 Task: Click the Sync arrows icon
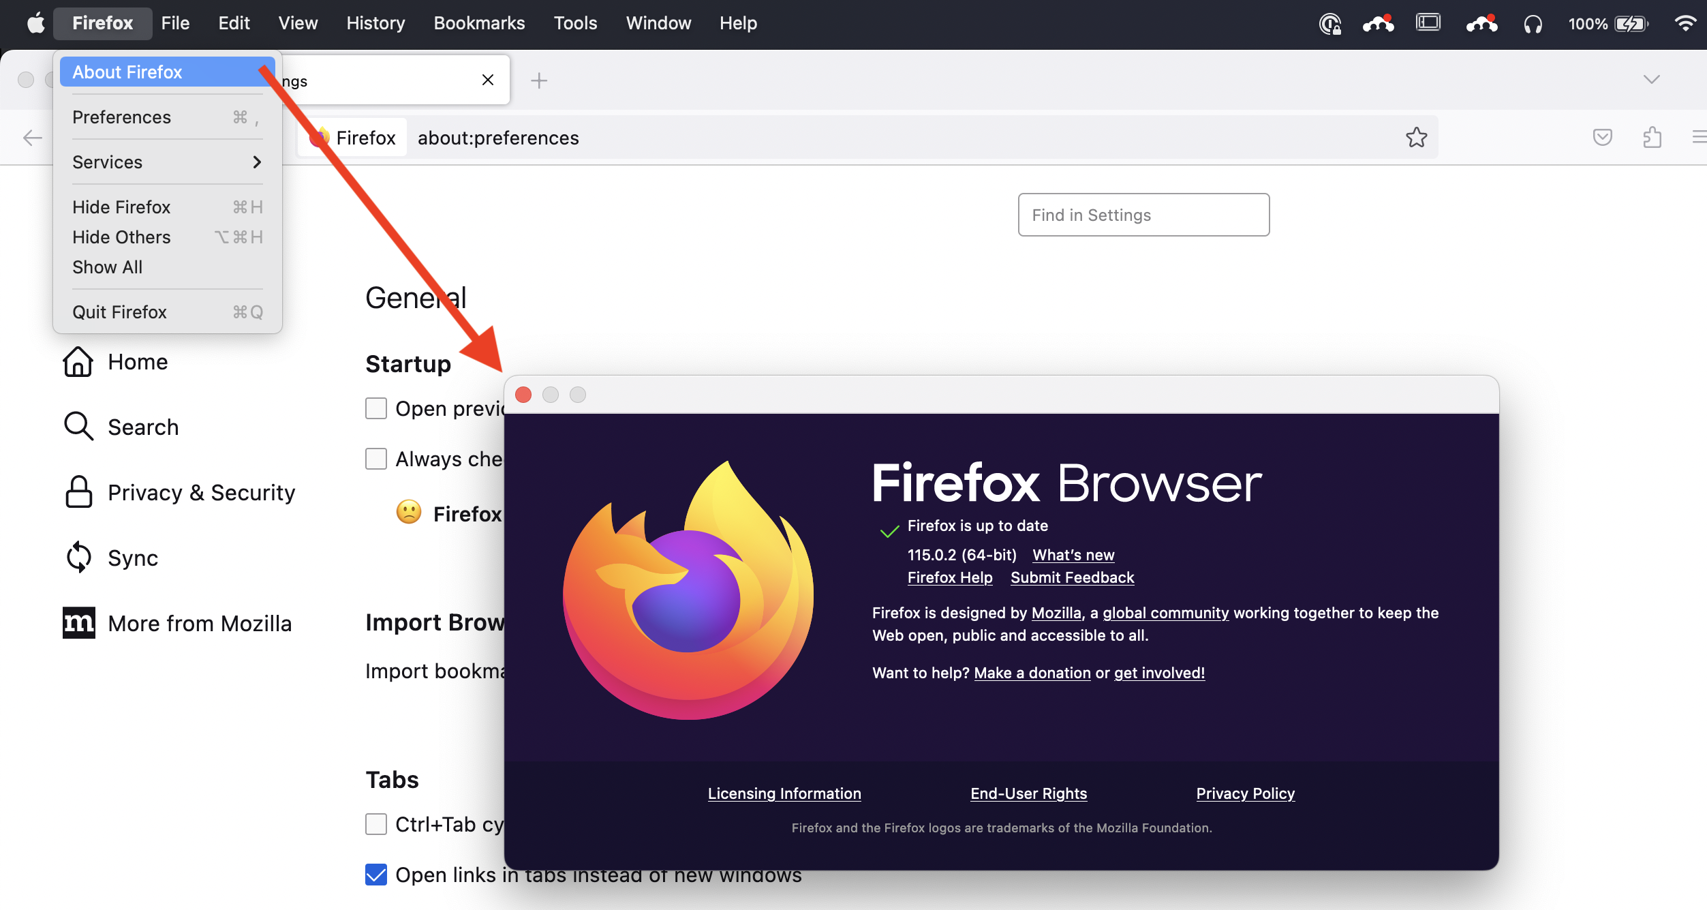pyautogui.click(x=78, y=558)
